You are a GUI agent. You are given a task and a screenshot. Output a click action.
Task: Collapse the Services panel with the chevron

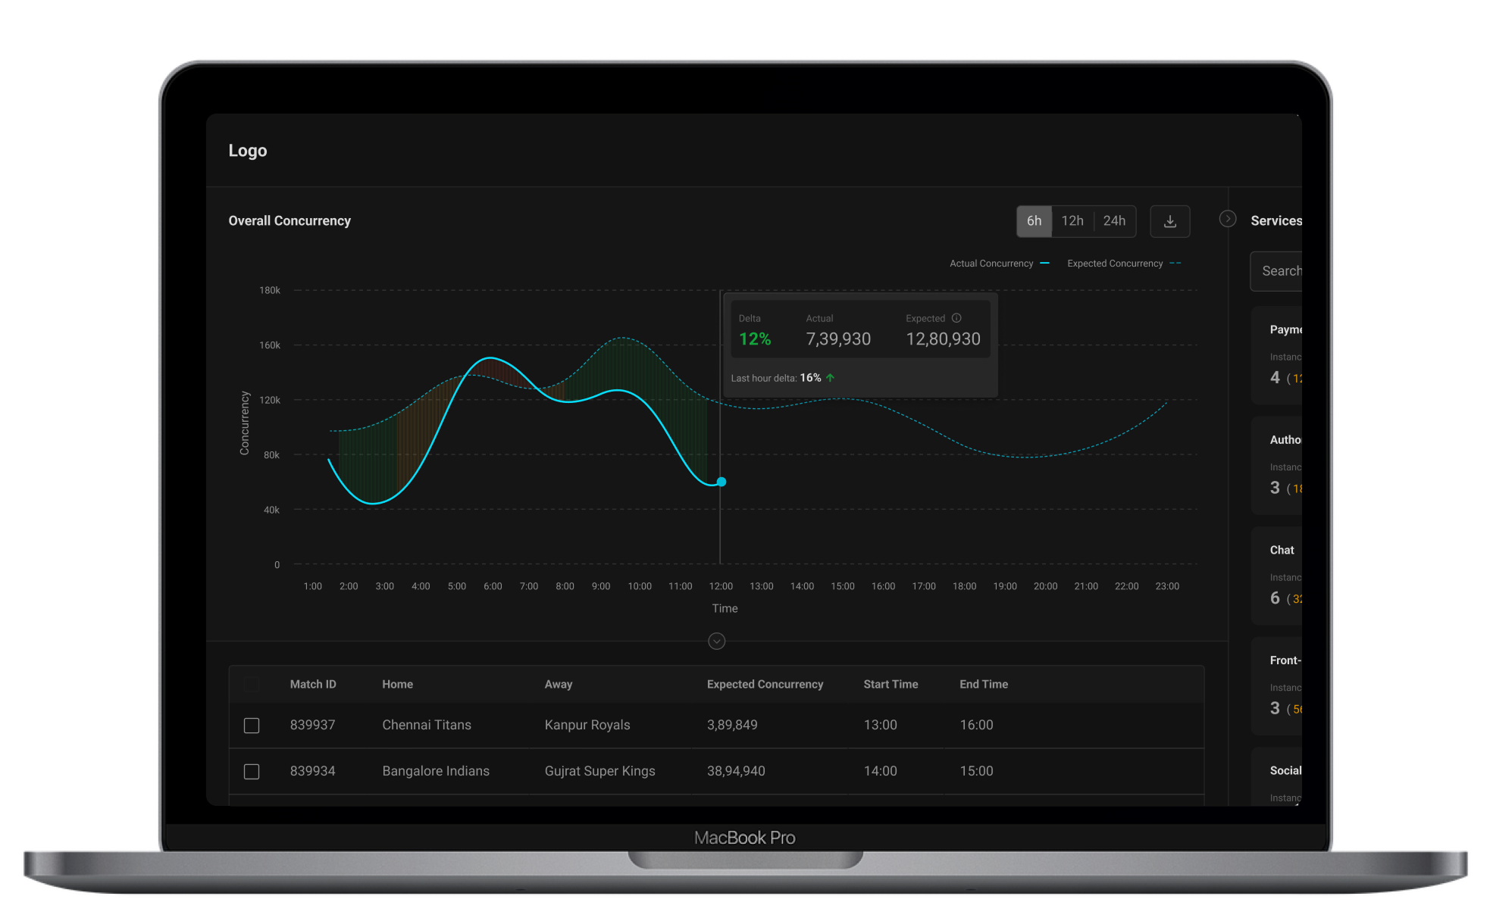[1228, 219]
